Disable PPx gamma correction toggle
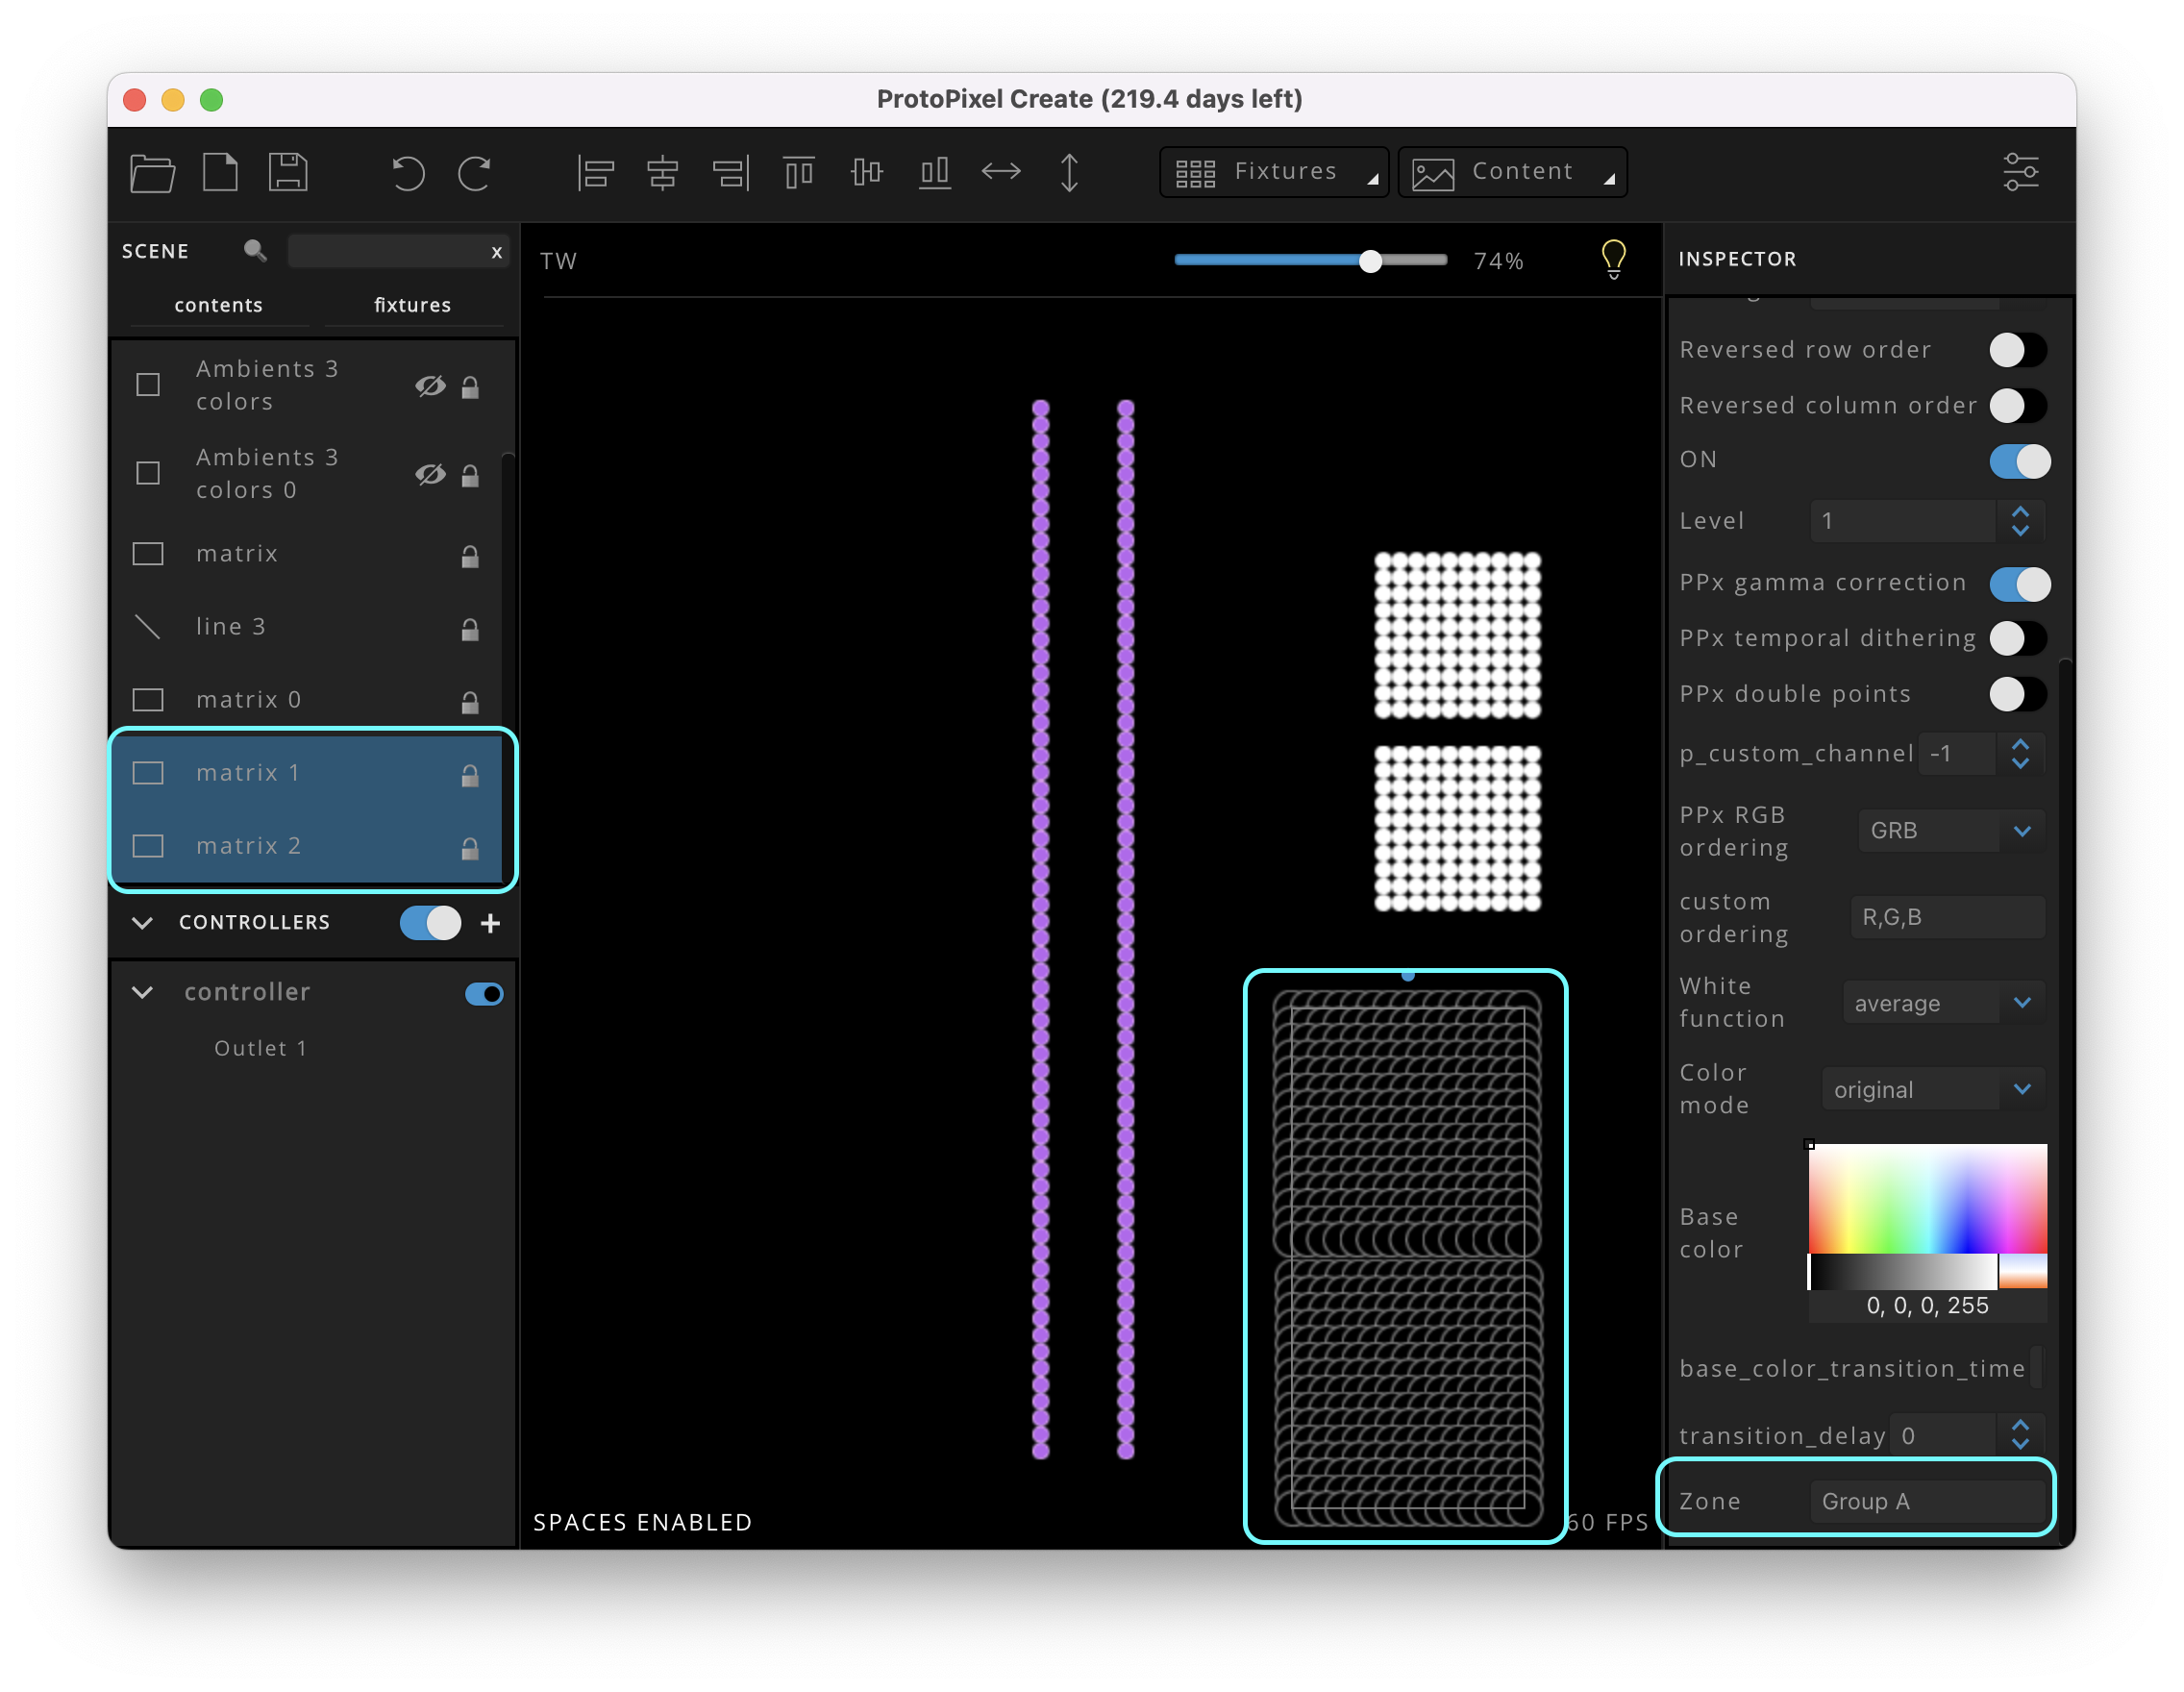Image resolution: width=2184 pixels, height=1692 pixels. [x=2019, y=584]
